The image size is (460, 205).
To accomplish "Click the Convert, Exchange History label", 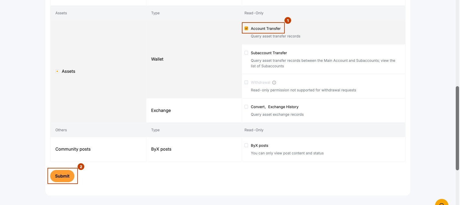I will coord(275,107).
